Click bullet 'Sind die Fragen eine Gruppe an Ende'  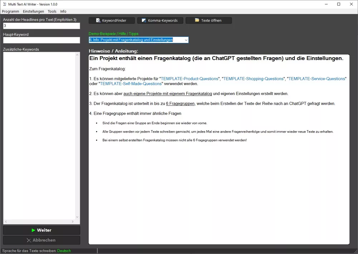click(x=155, y=123)
